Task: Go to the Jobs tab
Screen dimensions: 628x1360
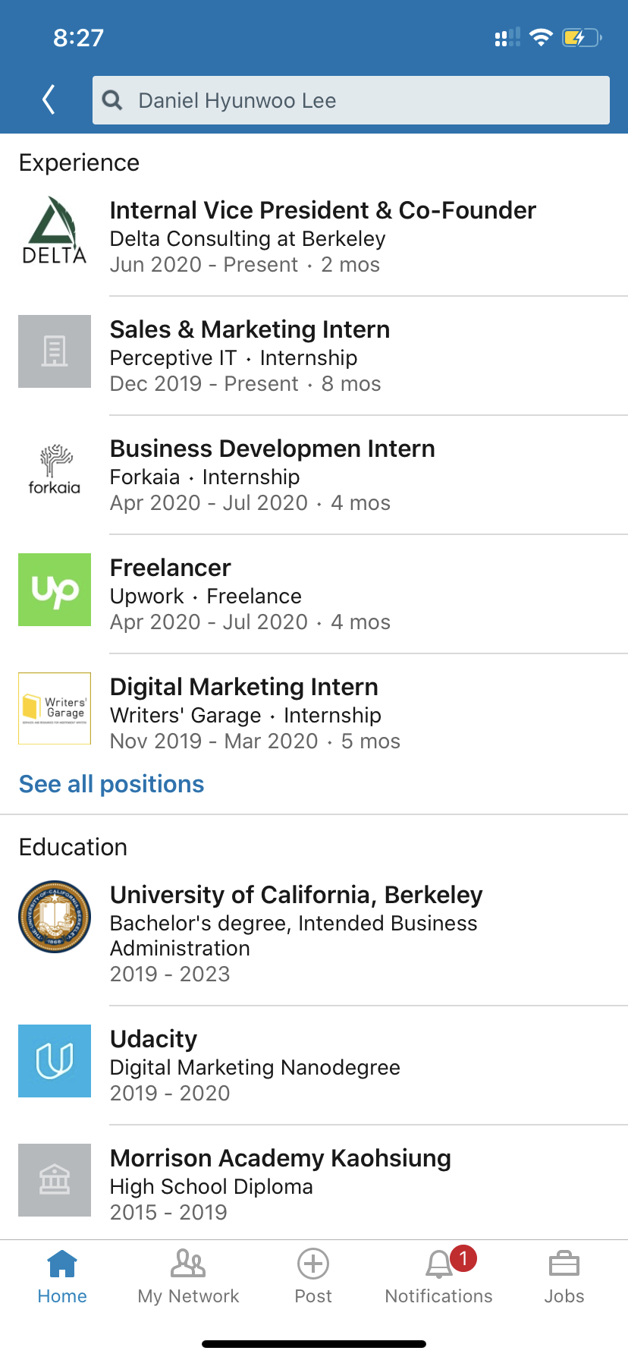Action: tap(564, 1277)
